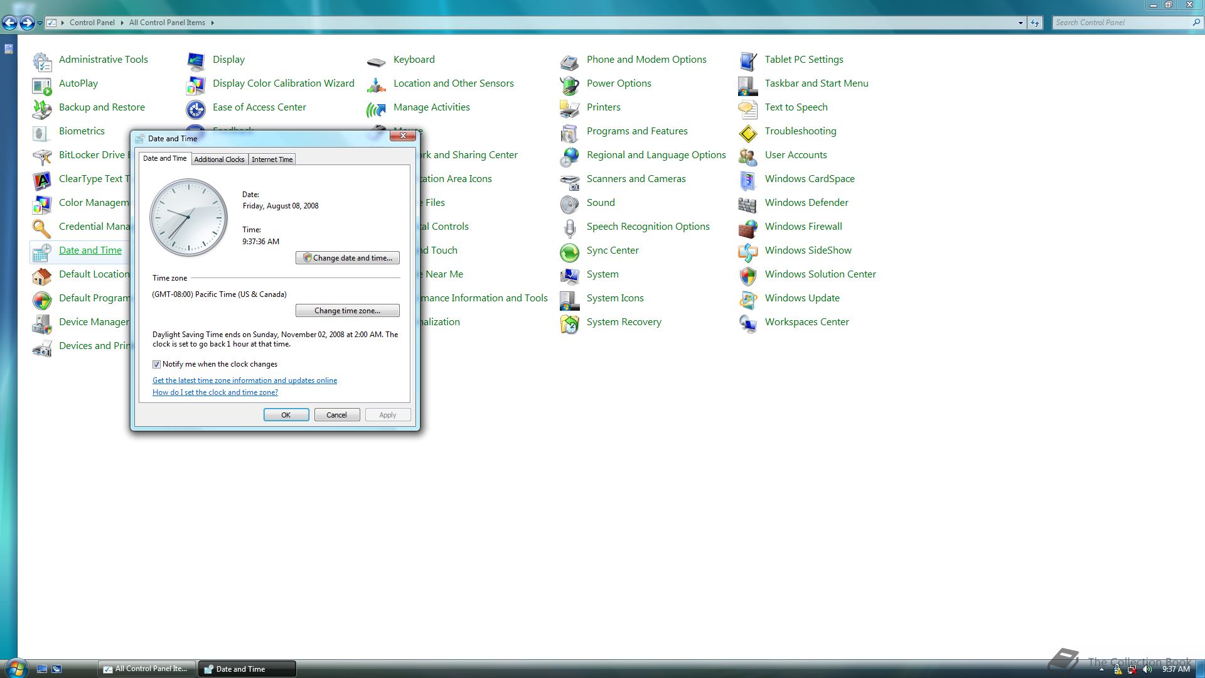This screenshot has height=678, width=1205.
Task: Select All Control Panel Items taskbar button
Action: 146,669
